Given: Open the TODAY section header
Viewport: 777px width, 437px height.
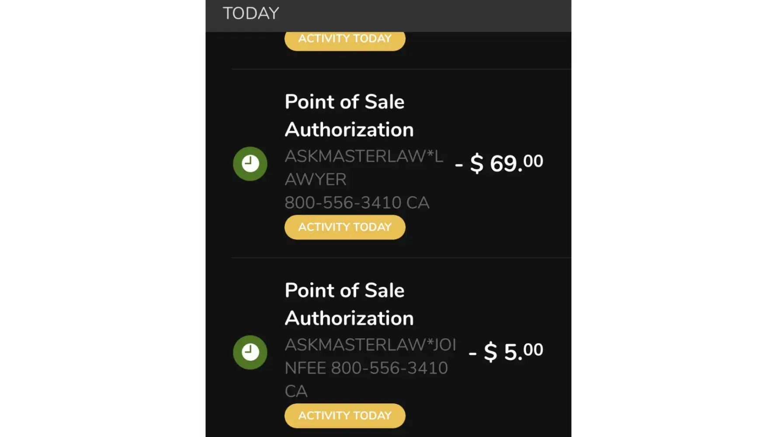Looking at the screenshot, I should [x=251, y=14].
